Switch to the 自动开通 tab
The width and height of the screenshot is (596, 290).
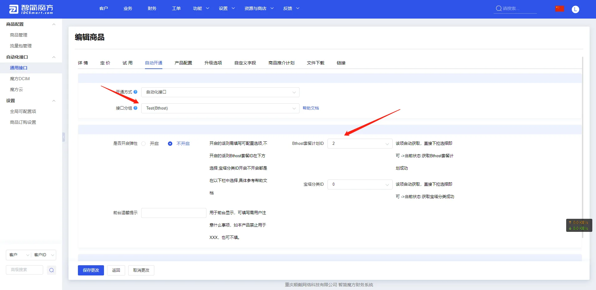154,63
